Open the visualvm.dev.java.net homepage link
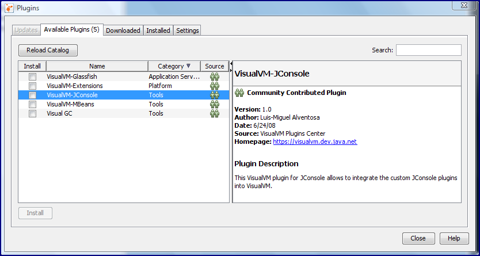The image size is (480, 256). 315,142
